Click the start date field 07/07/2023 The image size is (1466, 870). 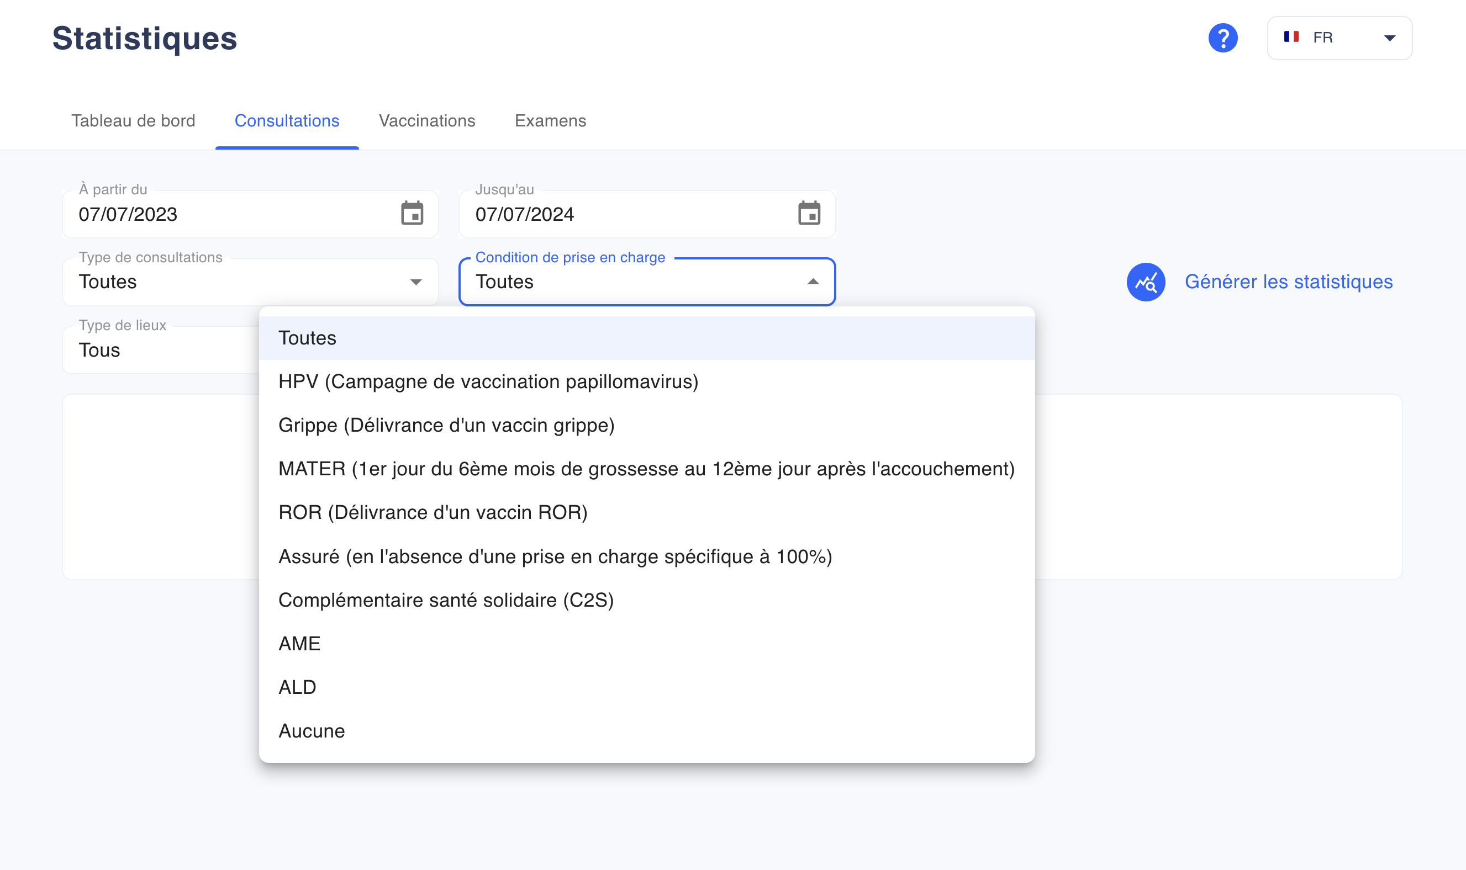[250, 214]
